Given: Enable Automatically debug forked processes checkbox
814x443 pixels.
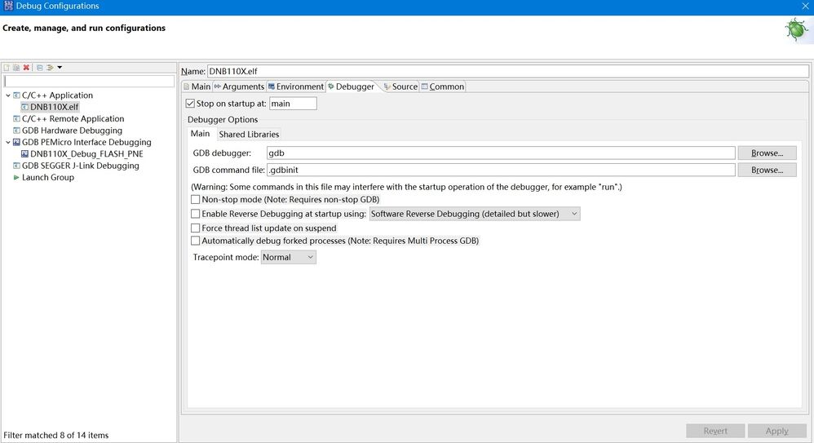Looking at the screenshot, I should coord(195,241).
